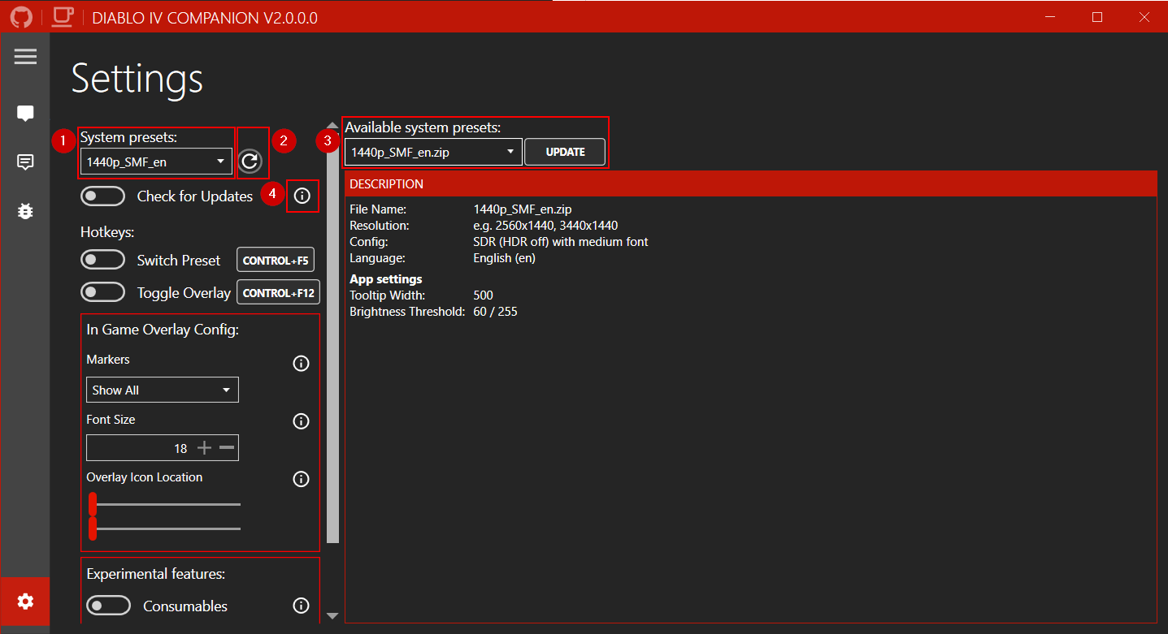The width and height of the screenshot is (1168, 634).
Task: Click the App settings heading
Action: (386, 279)
